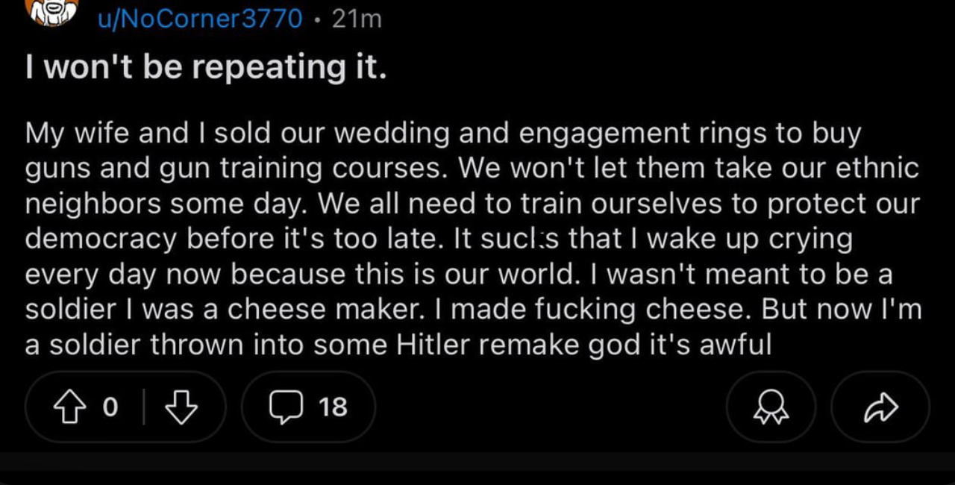
Task: Click the first line starting "My wife and I"
Action: click(443, 134)
